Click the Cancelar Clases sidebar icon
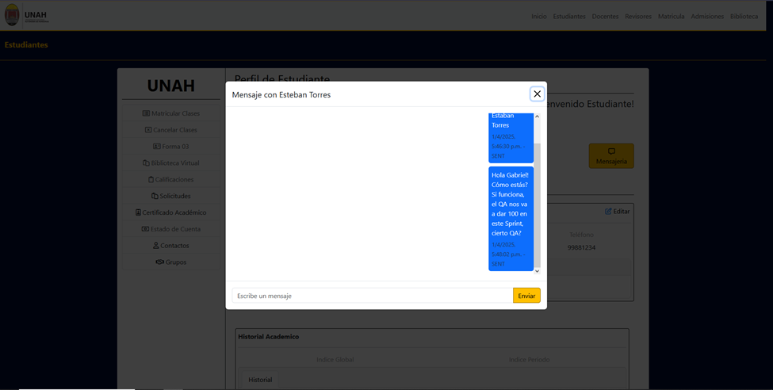The width and height of the screenshot is (773, 390). (x=148, y=130)
